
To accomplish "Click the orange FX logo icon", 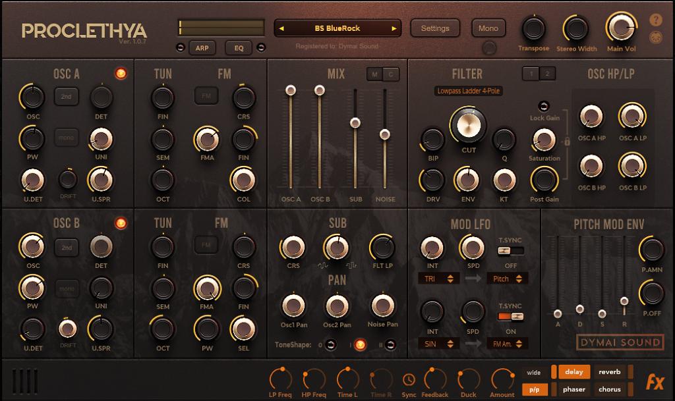I will tap(655, 382).
